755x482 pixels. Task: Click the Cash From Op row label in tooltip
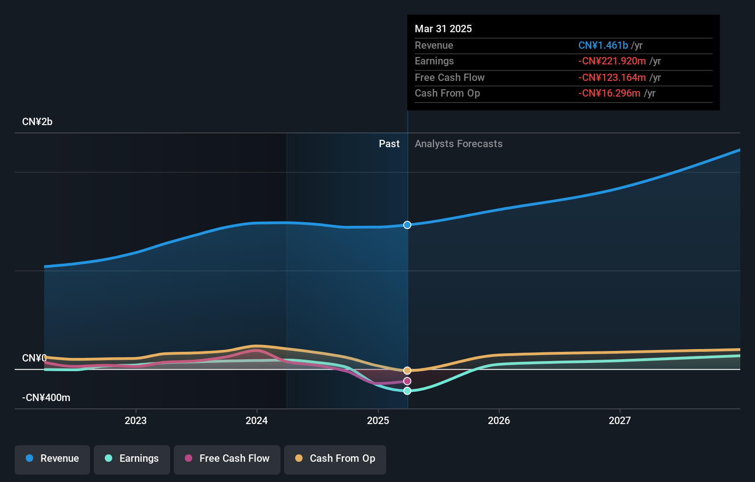click(447, 93)
